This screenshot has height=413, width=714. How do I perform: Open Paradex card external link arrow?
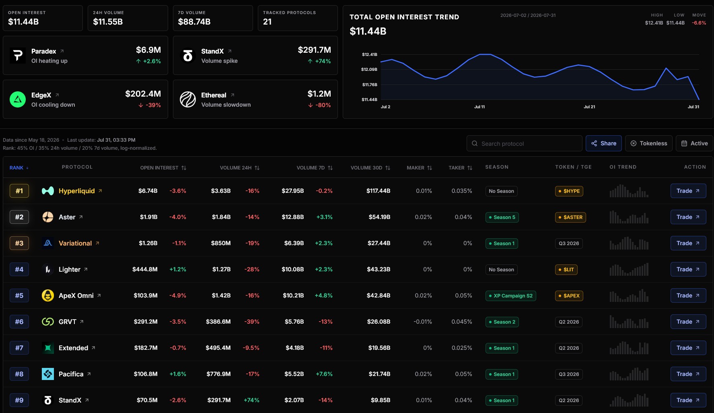click(x=62, y=51)
